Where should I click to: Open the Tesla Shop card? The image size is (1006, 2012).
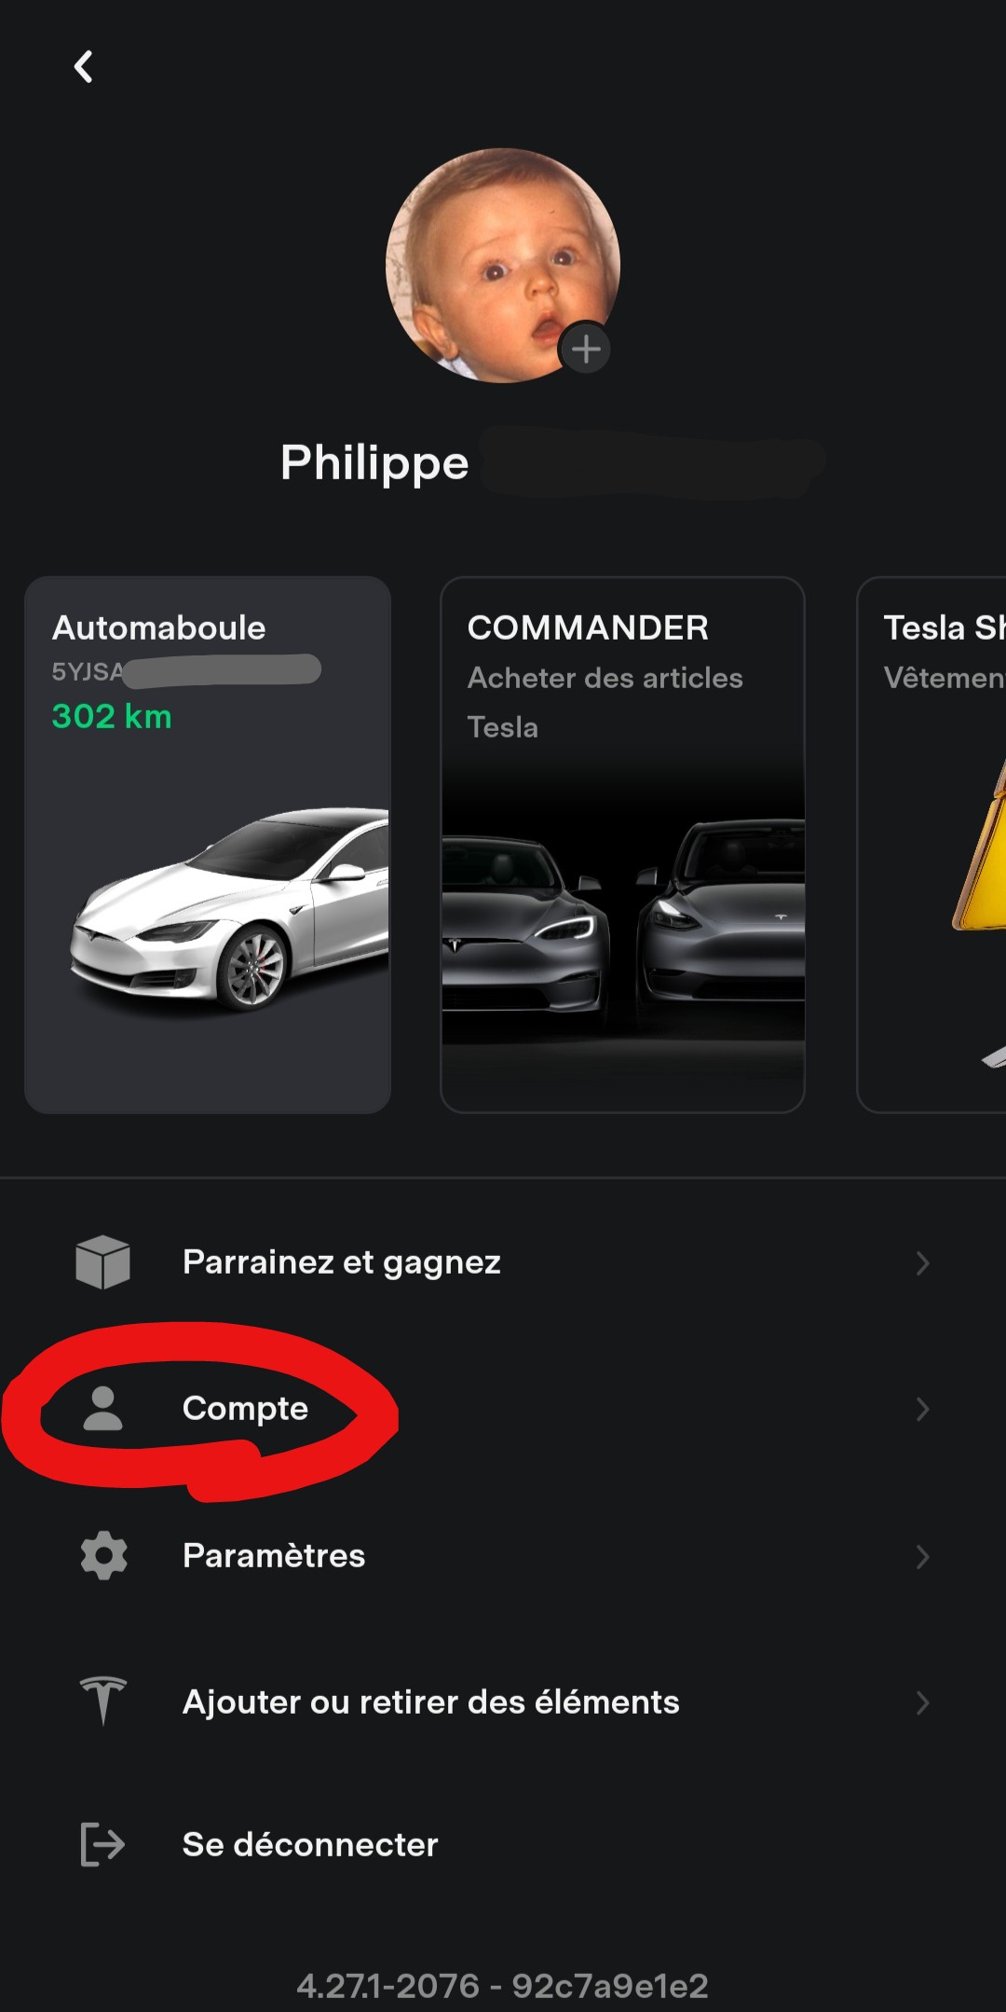click(x=931, y=845)
